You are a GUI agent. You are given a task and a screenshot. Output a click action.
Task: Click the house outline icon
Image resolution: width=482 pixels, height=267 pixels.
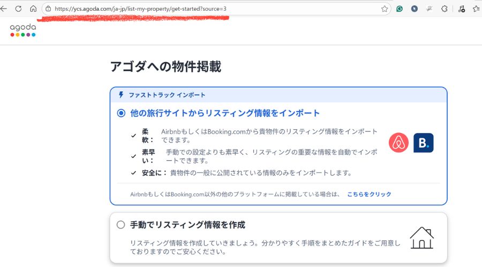(422, 238)
